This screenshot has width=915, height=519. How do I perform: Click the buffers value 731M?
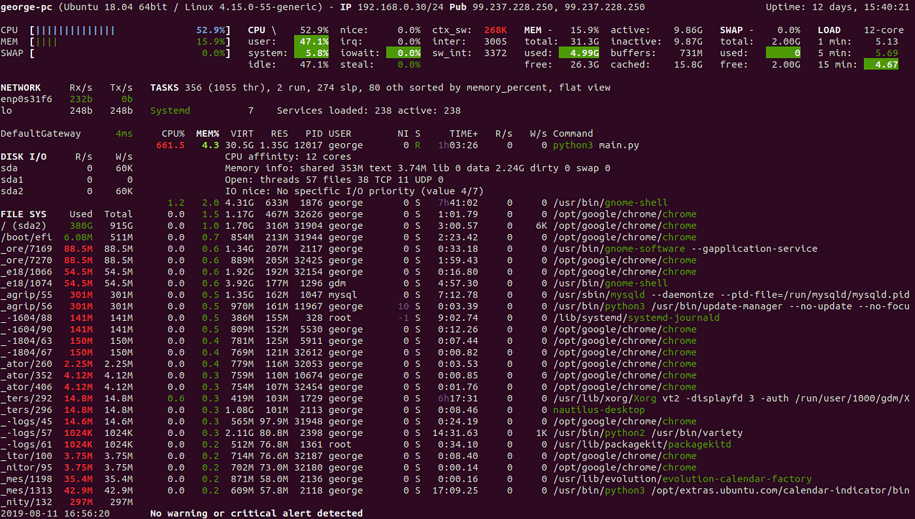691,53
